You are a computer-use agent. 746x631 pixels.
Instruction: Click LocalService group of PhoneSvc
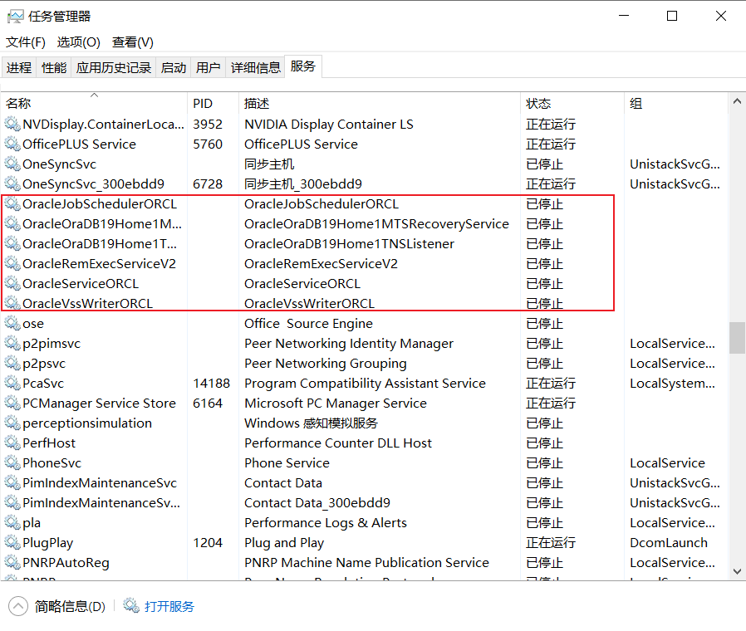point(668,463)
